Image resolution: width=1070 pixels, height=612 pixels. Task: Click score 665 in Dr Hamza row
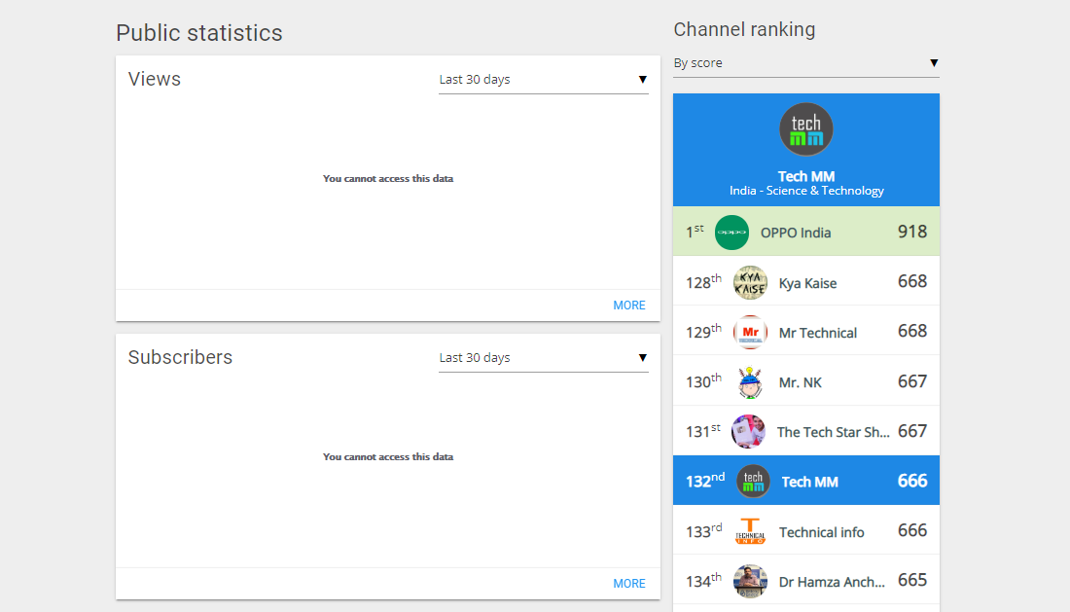click(911, 581)
